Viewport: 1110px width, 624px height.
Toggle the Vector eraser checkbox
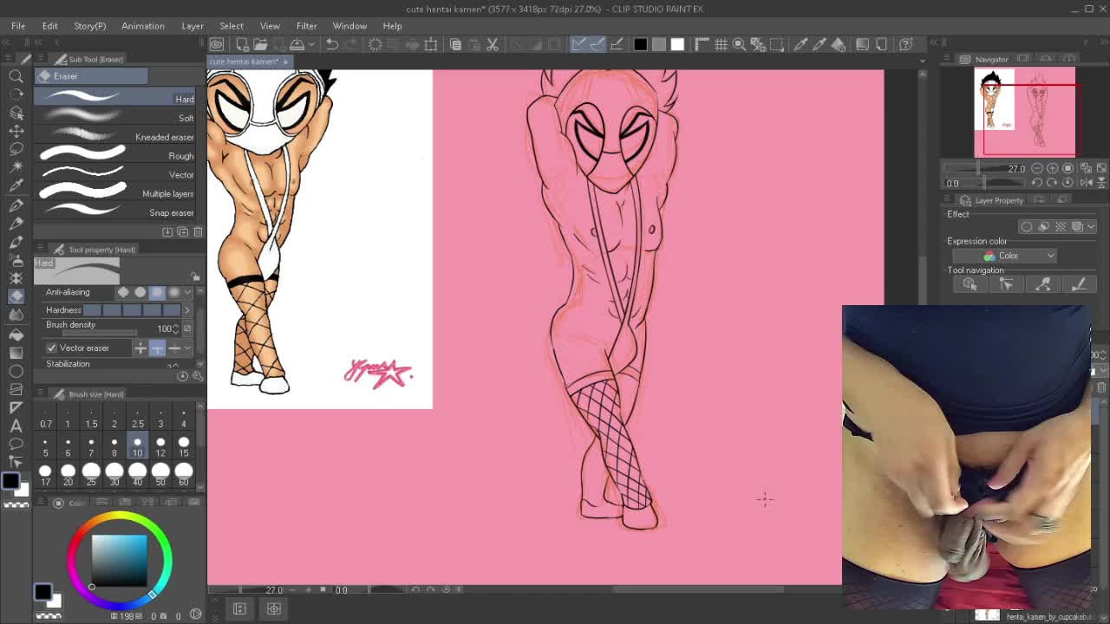(x=51, y=348)
